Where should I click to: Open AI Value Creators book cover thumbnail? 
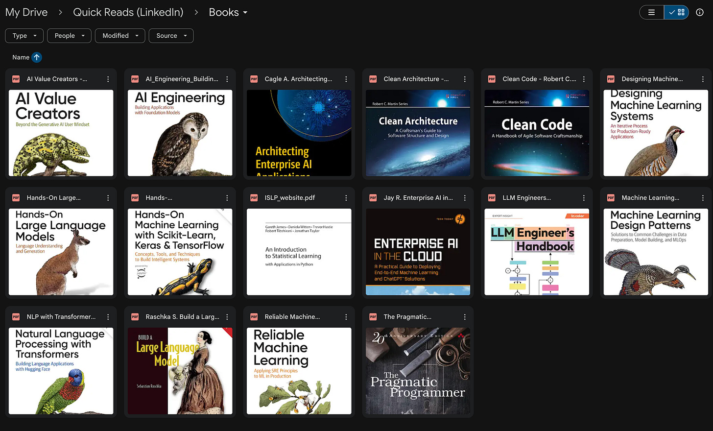[x=61, y=133]
